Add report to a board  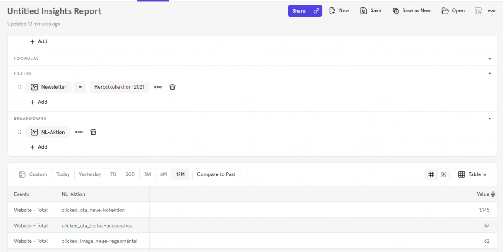point(478,10)
